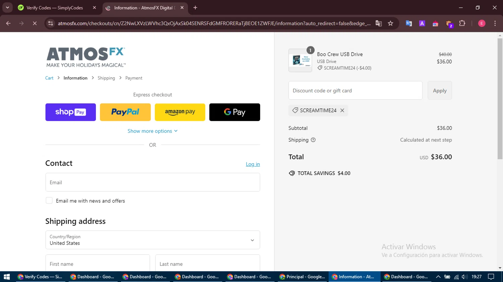Focus the Discount code or gift card field
This screenshot has width=503, height=282.
pyautogui.click(x=355, y=90)
